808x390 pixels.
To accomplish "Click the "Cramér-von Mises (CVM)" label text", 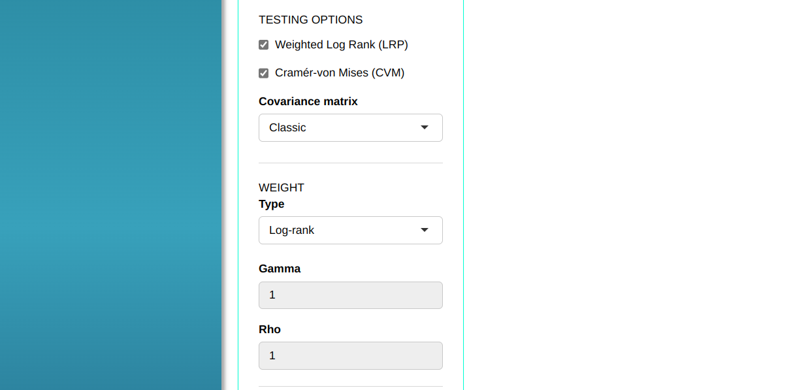I will pos(340,73).
